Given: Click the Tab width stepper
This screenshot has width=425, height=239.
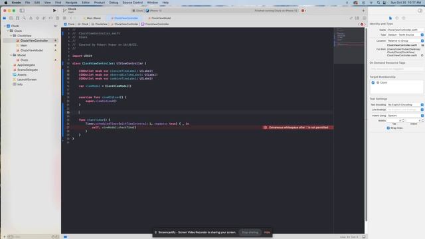Looking at the screenshot, I should click(x=403, y=121).
